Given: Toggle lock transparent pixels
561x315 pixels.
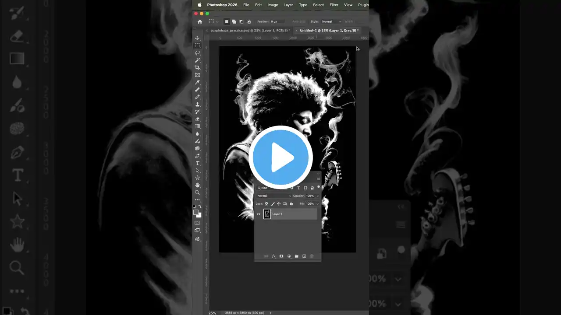Looking at the screenshot, I should (x=266, y=204).
